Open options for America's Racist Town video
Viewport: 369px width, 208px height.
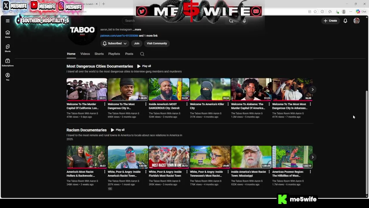(146, 172)
